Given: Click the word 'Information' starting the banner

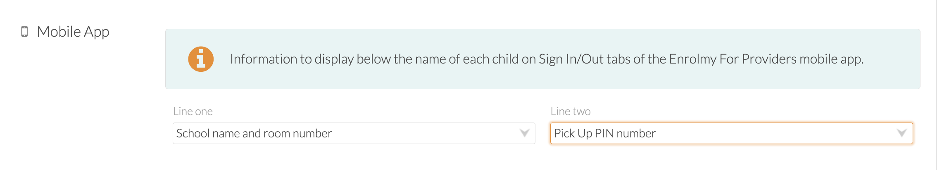Looking at the screenshot, I should click(x=264, y=59).
